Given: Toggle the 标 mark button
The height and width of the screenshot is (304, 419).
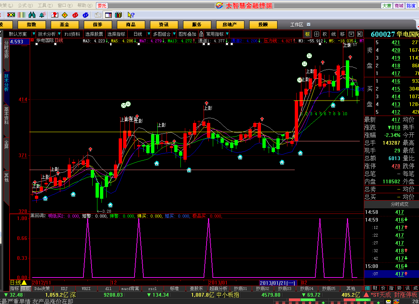Looking at the screenshot, I should [x=308, y=34].
